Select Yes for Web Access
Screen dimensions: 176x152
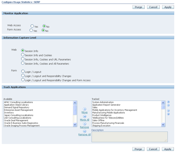tap(32, 26)
